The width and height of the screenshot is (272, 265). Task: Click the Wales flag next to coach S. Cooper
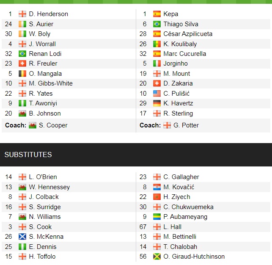tap(33, 125)
